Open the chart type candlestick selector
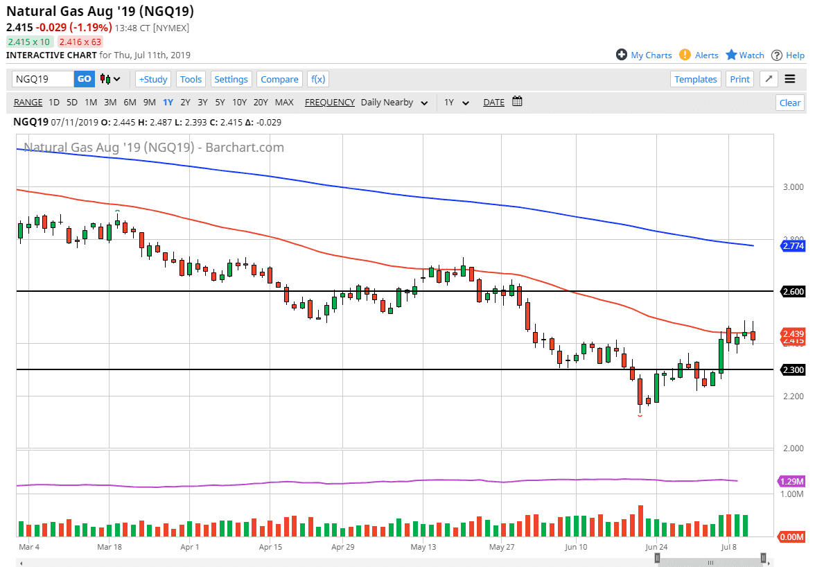 (x=110, y=79)
